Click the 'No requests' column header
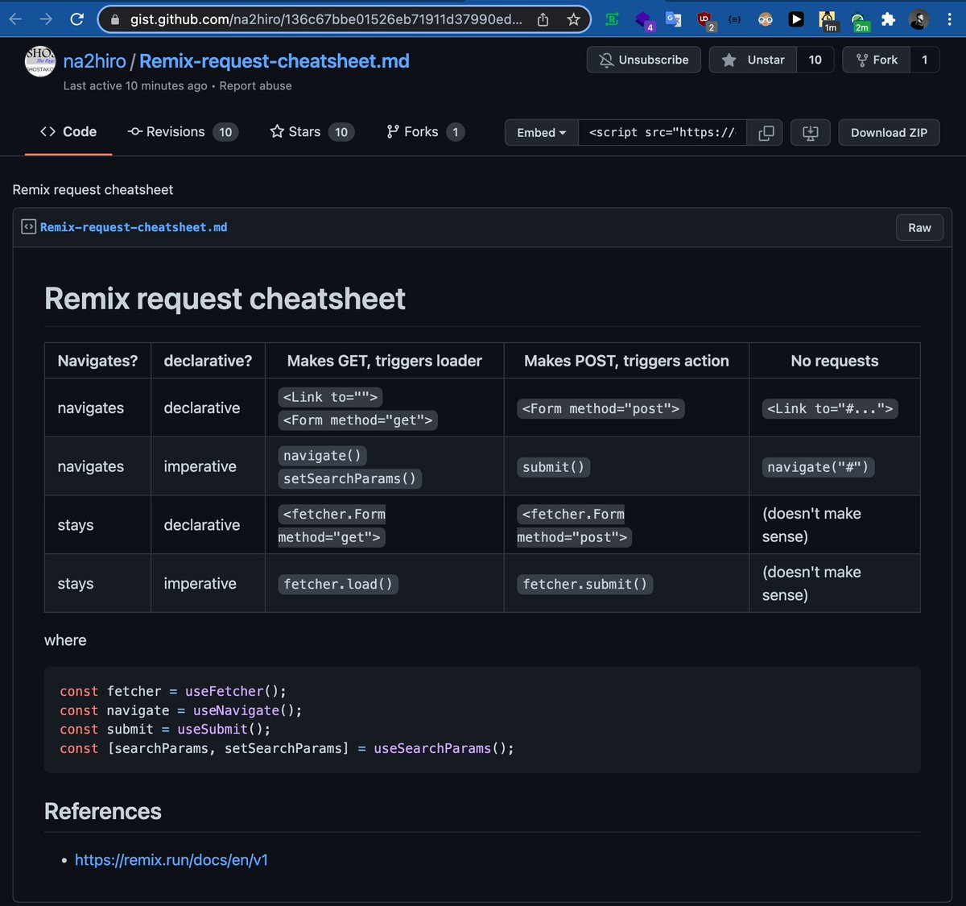This screenshot has height=906, width=966. click(835, 361)
